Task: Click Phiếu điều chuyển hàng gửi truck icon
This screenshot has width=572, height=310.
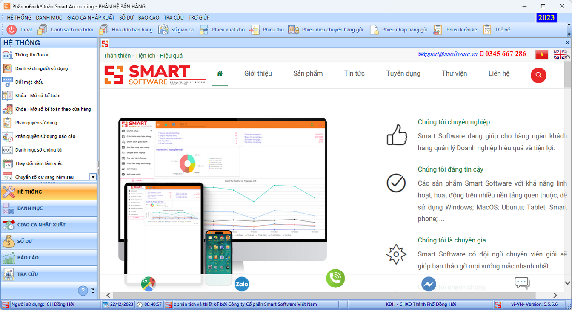Action: 293,30
